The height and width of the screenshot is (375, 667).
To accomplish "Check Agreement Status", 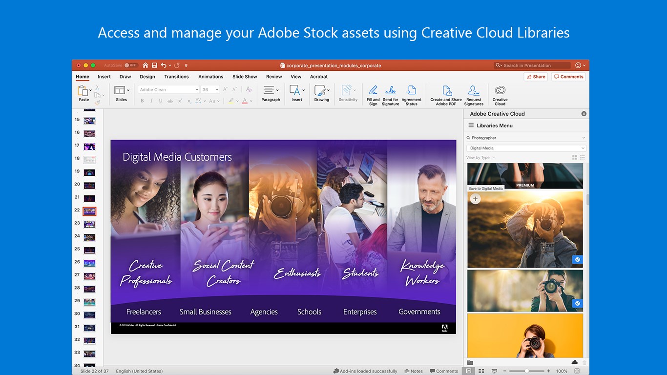I will coord(411,90).
